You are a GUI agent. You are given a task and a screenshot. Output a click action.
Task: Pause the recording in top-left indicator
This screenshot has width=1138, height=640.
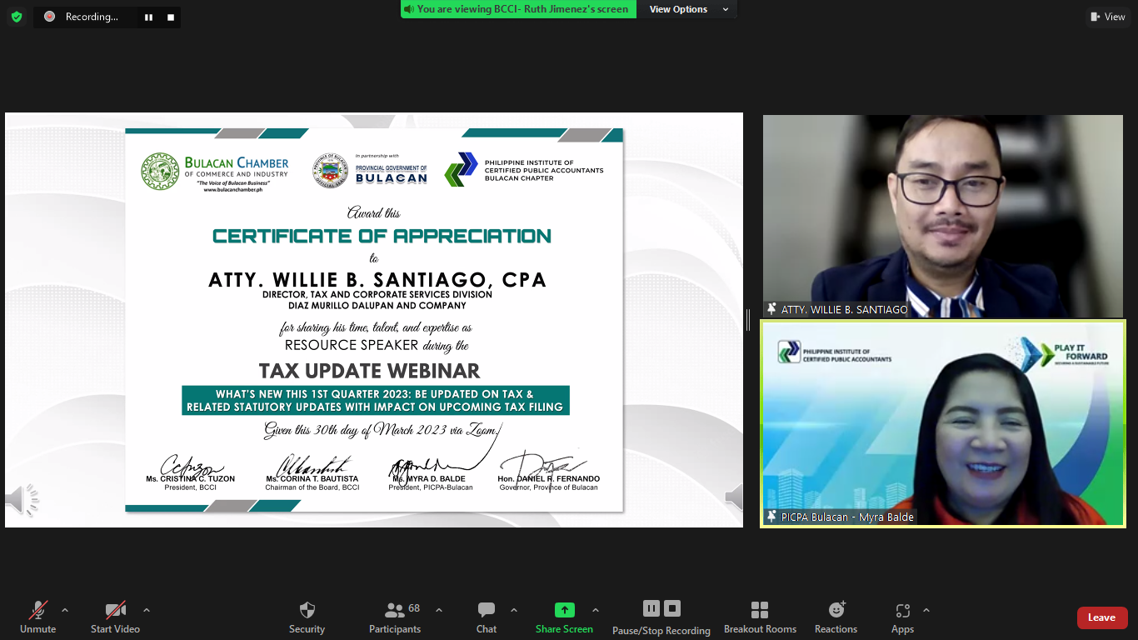(x=148, y=17)
